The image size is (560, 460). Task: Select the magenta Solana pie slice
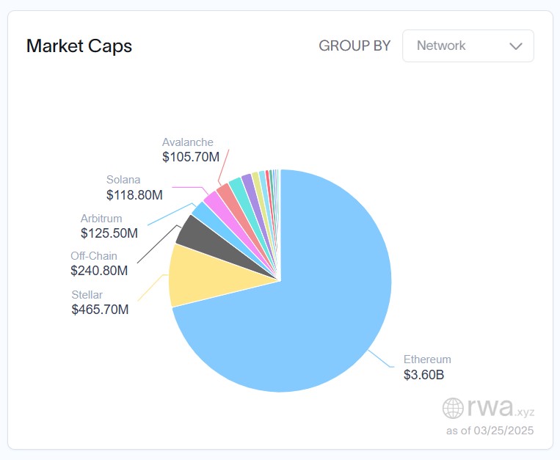coord(213,199)
